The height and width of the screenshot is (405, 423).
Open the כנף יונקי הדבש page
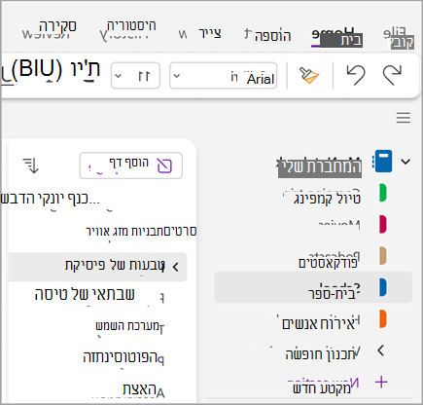[x=50, y=199]
